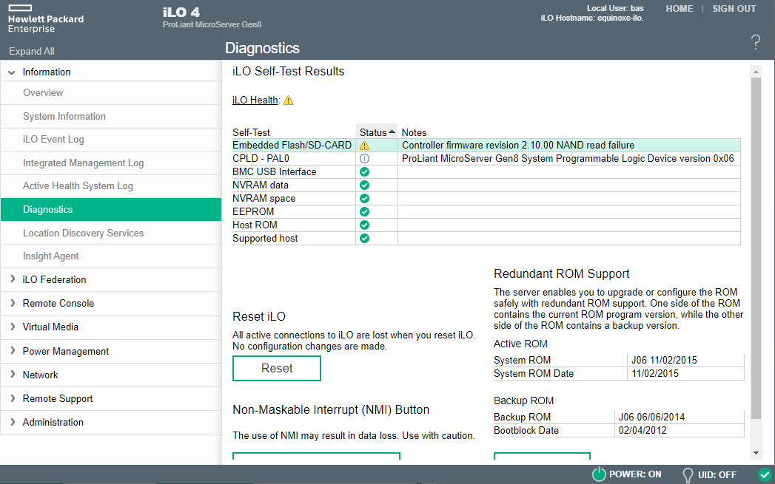775x484 pixels.
Task: Click the UID lightbulb icon in status bar
Action: click(x=687, y=474)
